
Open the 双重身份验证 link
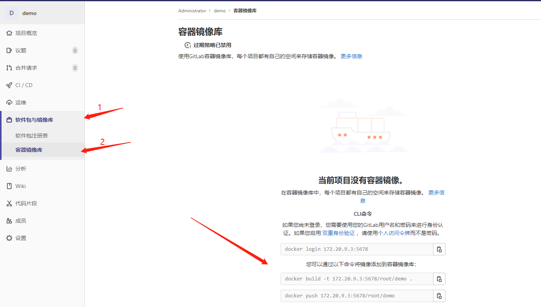[338, 233]
